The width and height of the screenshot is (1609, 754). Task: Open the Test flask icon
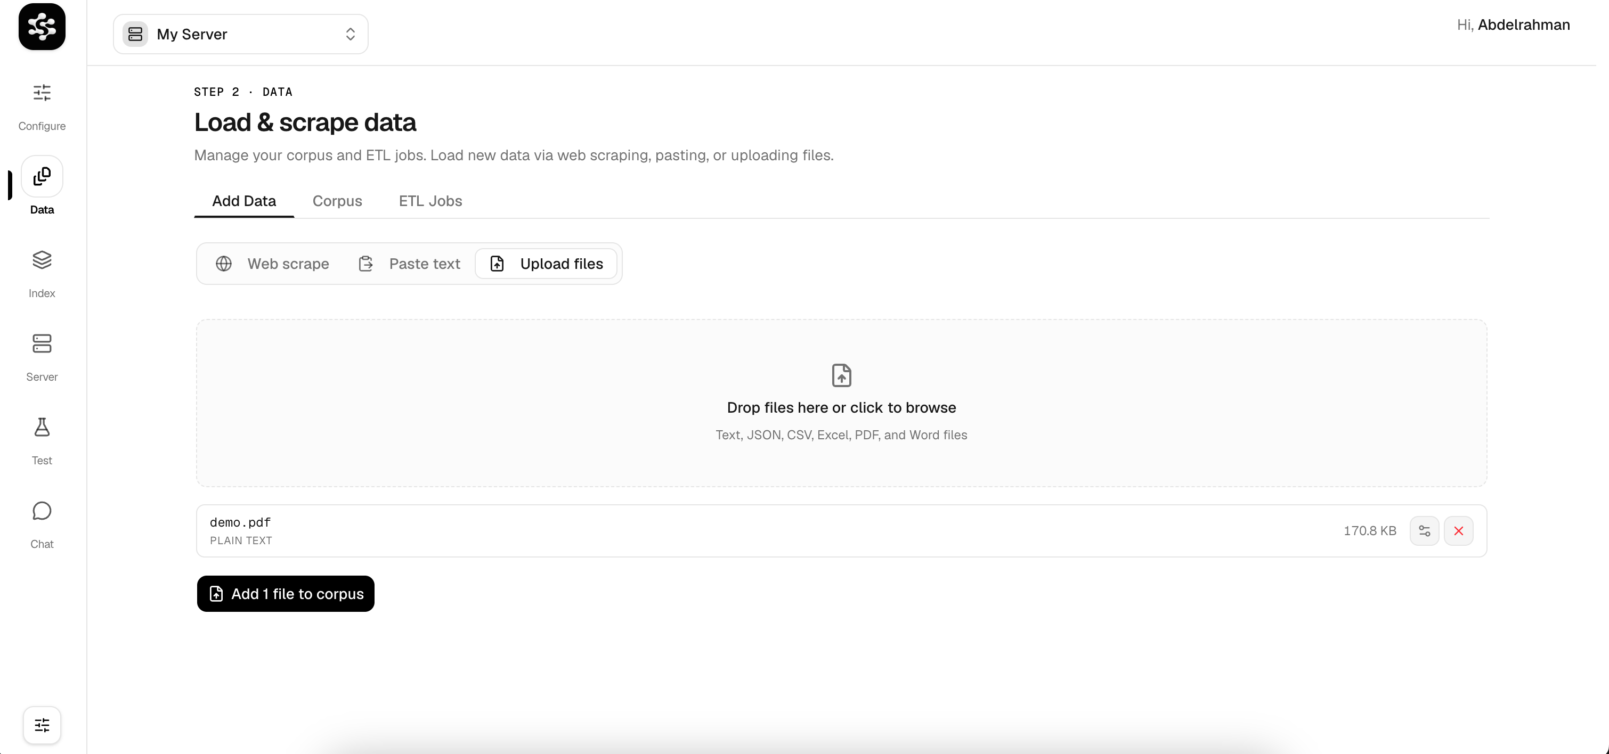point(42,427)
